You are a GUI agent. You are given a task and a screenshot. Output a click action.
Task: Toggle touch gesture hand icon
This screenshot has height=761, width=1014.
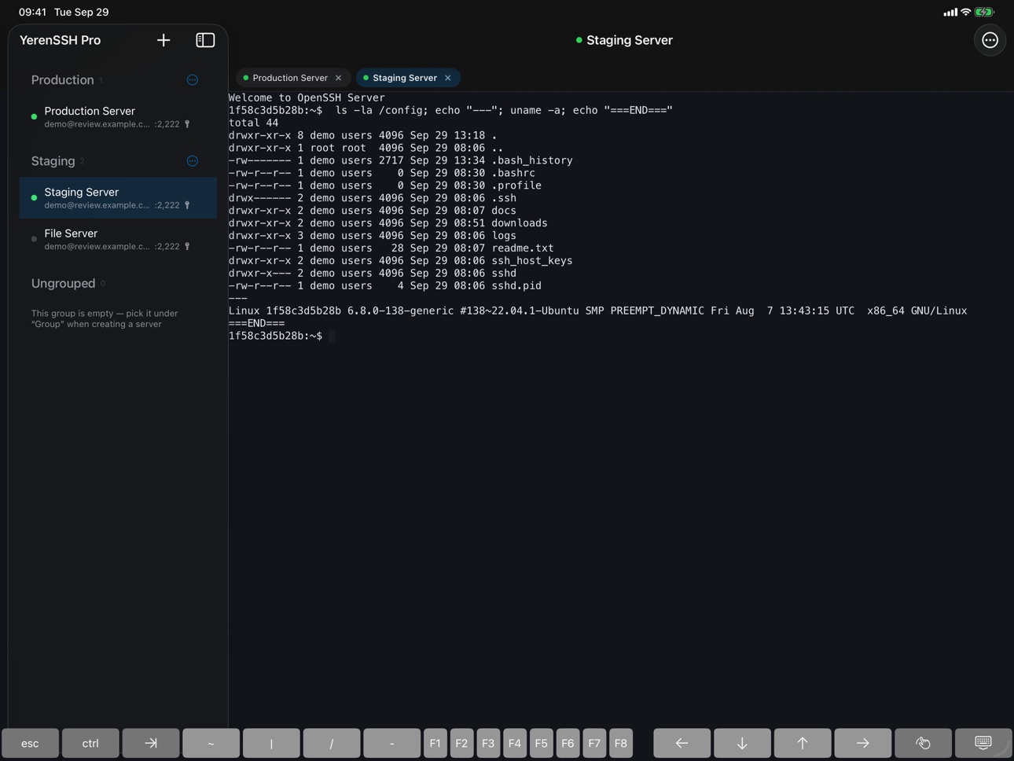pos(923,743)
